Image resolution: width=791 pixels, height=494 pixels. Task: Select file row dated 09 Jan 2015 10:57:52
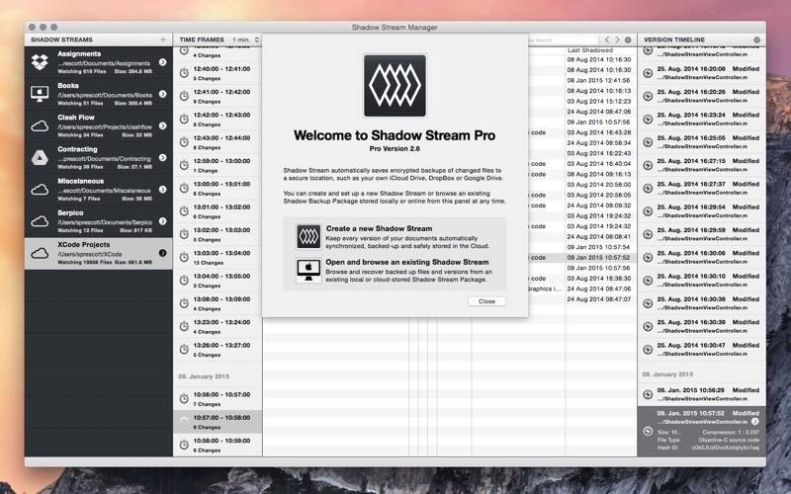[582, 258]
